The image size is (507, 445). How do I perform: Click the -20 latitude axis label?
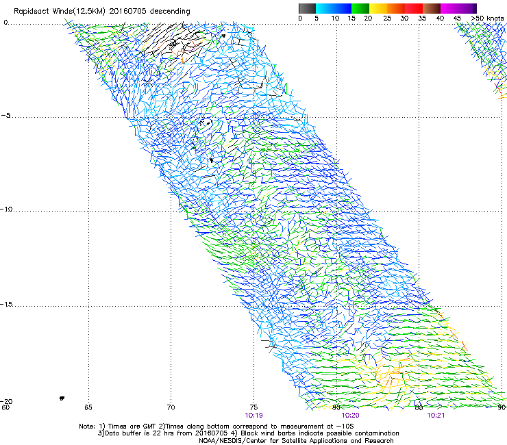[6, 401]
